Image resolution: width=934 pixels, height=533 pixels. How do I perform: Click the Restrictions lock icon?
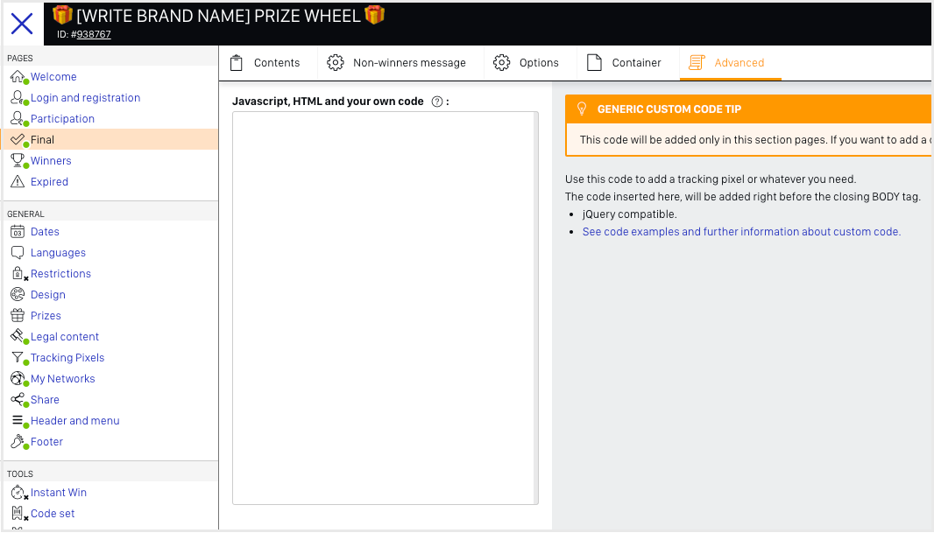click(18, 273)
